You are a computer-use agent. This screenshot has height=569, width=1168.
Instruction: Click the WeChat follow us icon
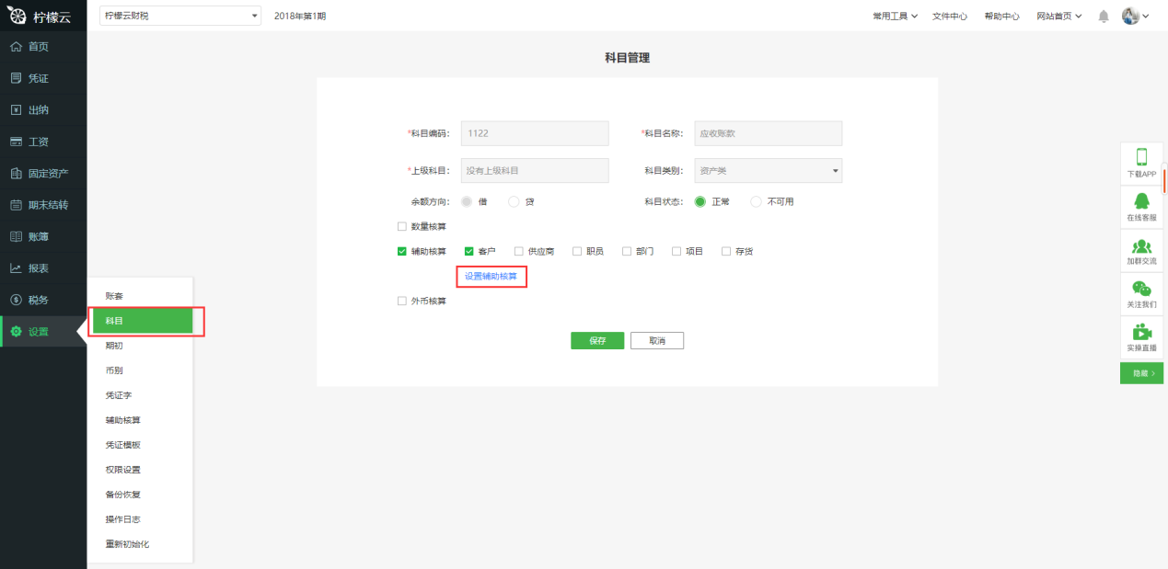tap(1141, 289)
